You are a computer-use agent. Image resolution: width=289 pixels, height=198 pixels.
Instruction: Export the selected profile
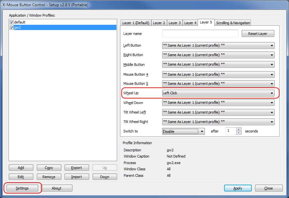tap(76, 168)
